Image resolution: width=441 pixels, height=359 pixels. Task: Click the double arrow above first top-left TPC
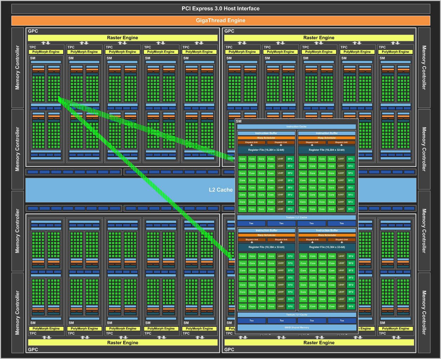pos(46,43)
